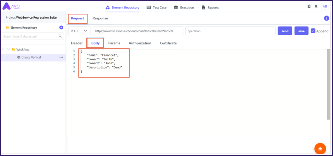333x156 pixels.
Task: Open the Authorization tab
Action: point(140,43)
